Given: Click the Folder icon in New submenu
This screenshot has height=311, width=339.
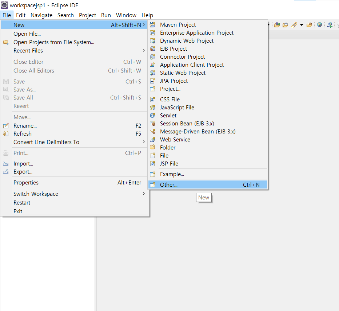Looking at the screenshot, I should (x=153, y=148).
